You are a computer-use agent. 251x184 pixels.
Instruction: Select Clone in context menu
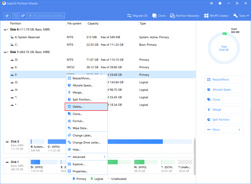(x=87, y=114)
